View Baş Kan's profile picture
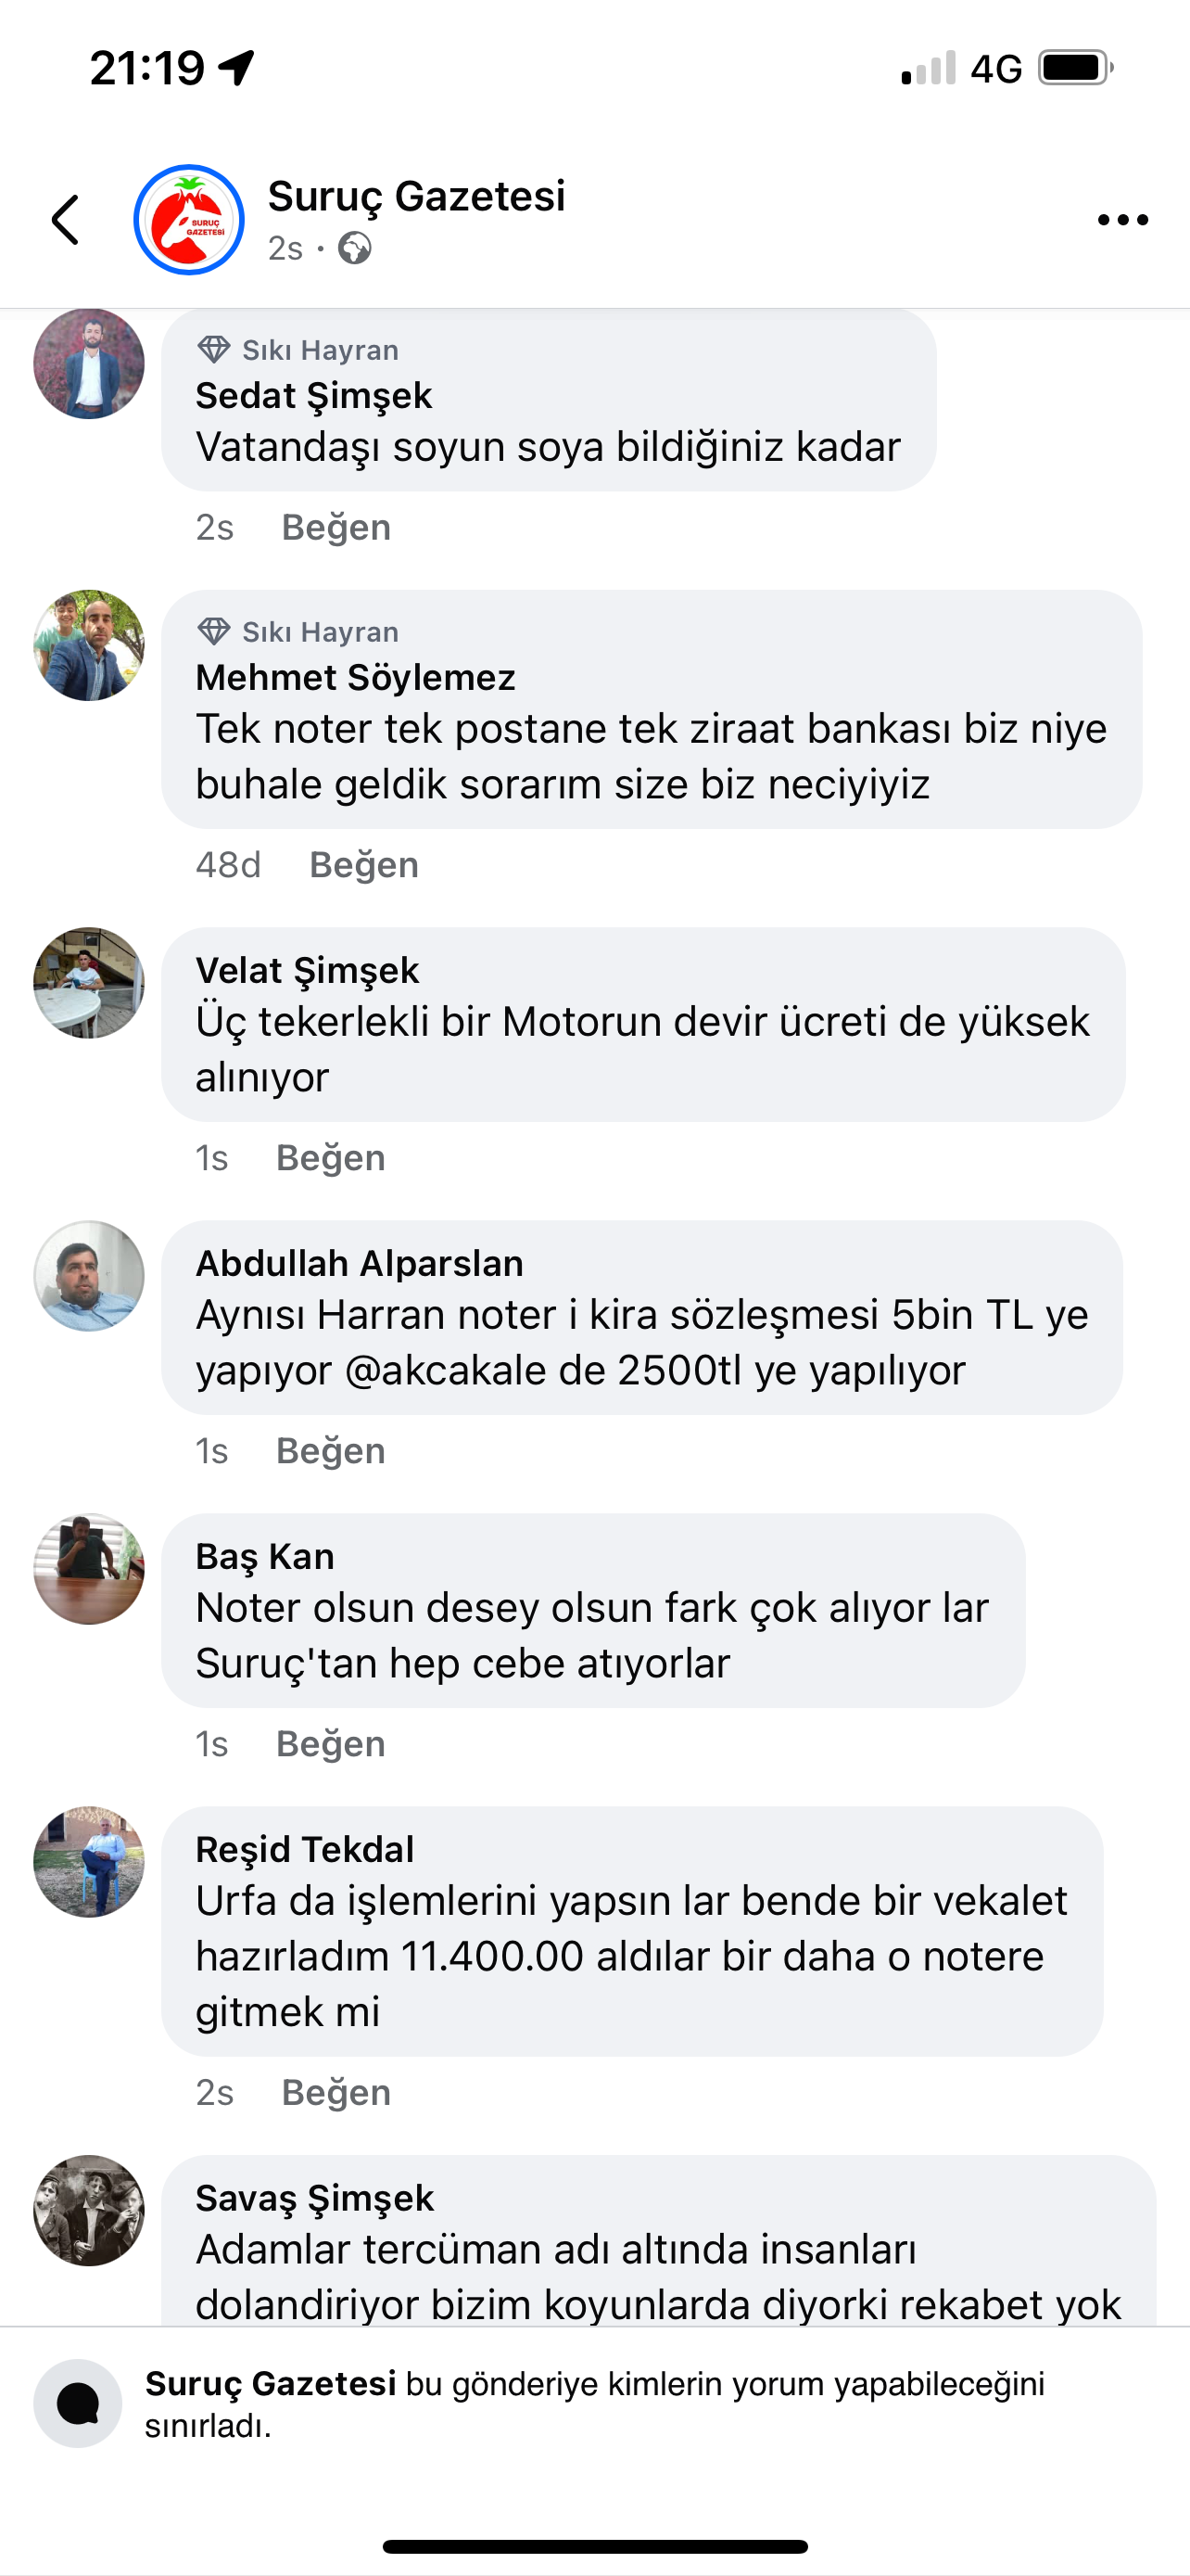Image resolution: width=1190 pixels, height=2576 pixels. [x=89, y=1569]
